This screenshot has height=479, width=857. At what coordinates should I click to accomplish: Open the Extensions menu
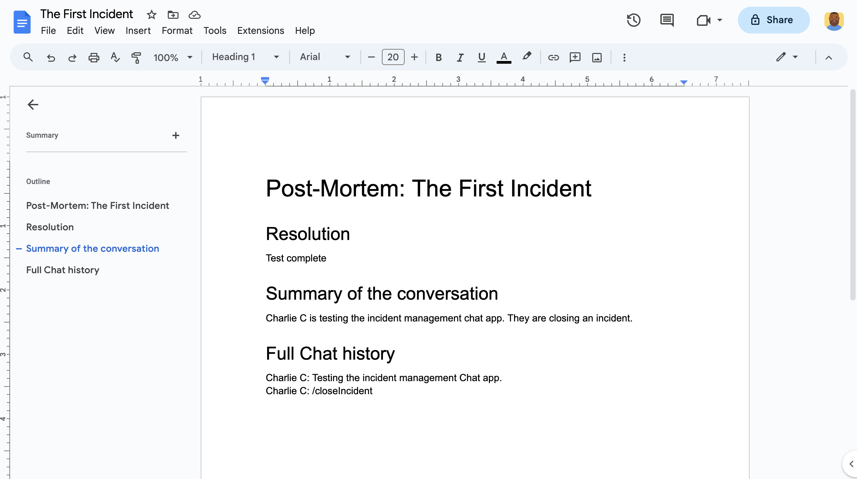[x=260, y=31]
